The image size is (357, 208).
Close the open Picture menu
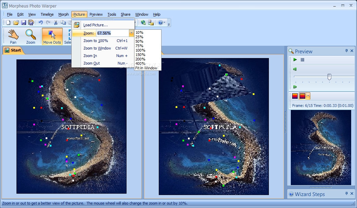[x=79, y=14]
